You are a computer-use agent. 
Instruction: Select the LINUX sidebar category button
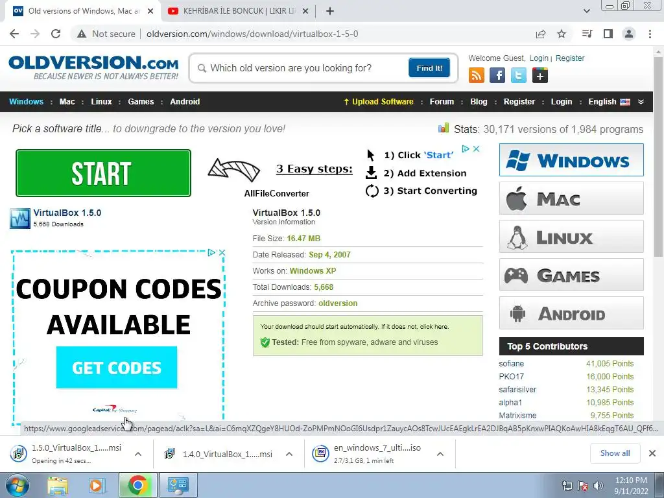pos(571,236)
